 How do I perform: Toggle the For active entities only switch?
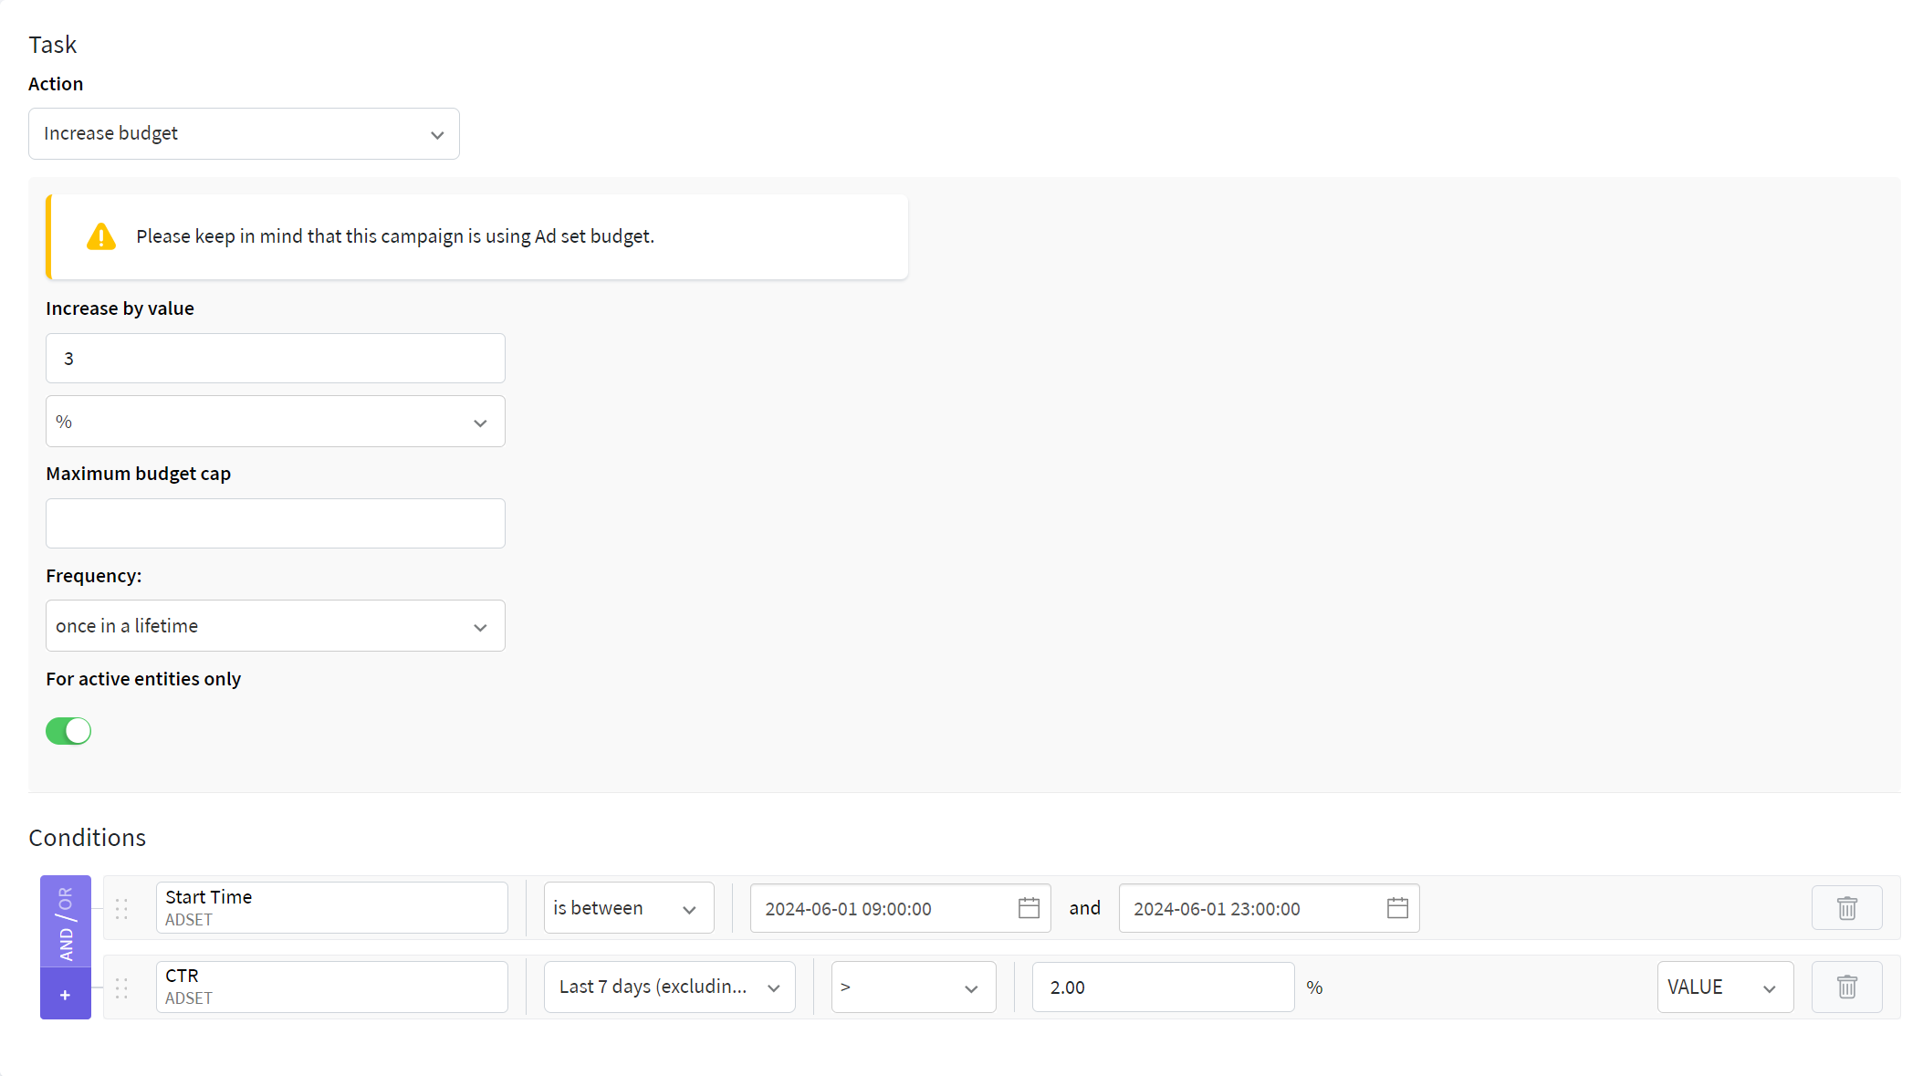click(68, 730)
